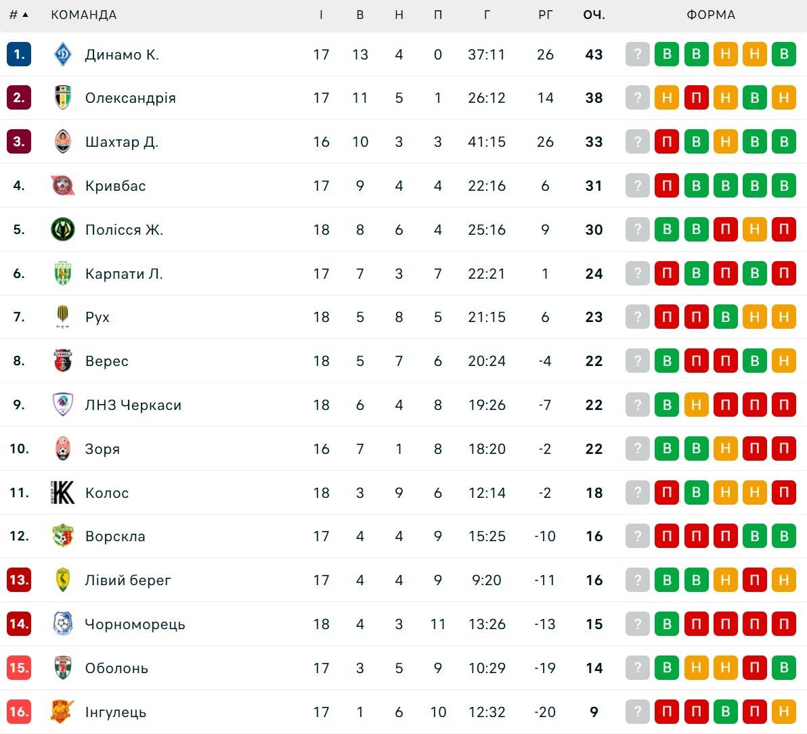Screen dimensions: 807x734
Task: Click Динамо К. grey question-mark next match badge
Action: pyautogui.click(x=637, y=54)
